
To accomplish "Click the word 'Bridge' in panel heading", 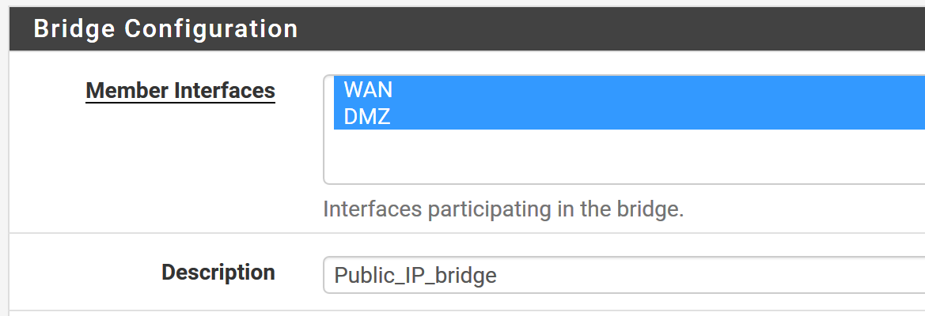I will (75, 28).
